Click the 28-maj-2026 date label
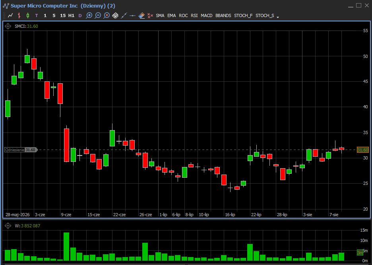 (x=17, y=215)
